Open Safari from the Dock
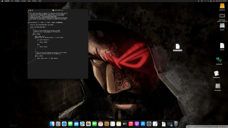 click(64, 124)
